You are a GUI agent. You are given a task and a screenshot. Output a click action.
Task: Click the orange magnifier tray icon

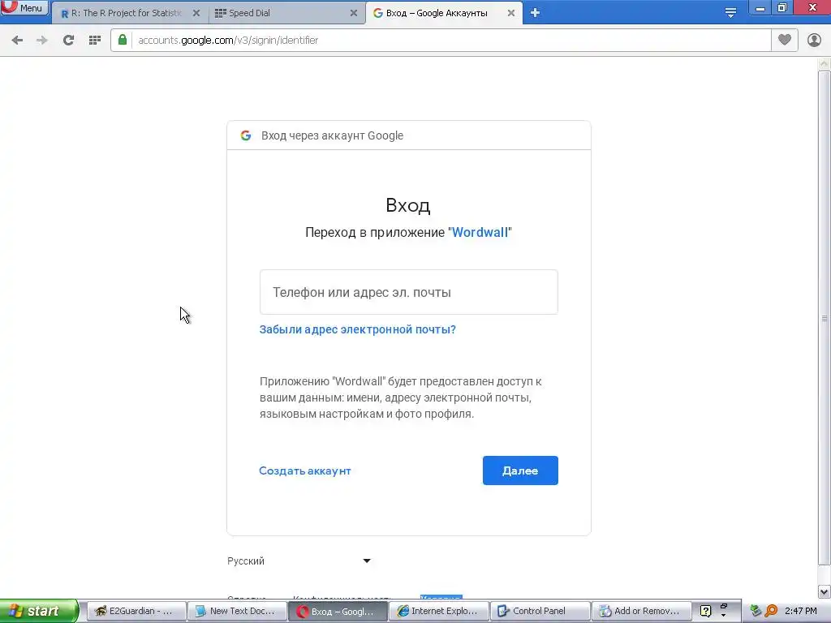(x=771, y=612)
